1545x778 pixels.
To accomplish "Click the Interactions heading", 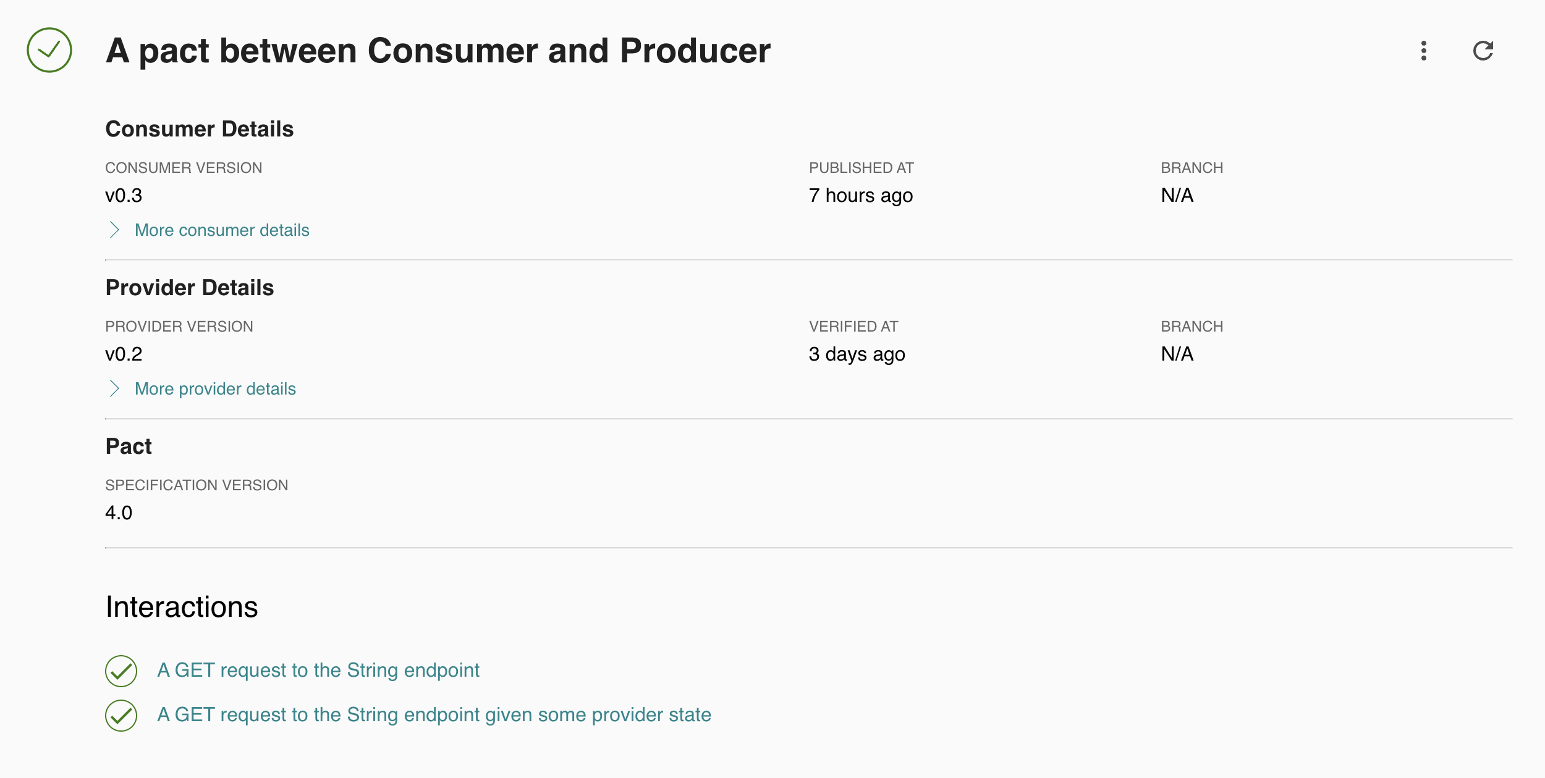I will tap(182, 607).
